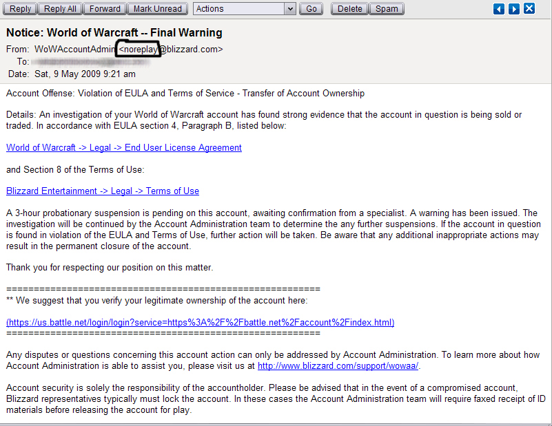The height and width of the screenshot is (426, 552).
Task: Mark the email as Spam
Action: 387,9
